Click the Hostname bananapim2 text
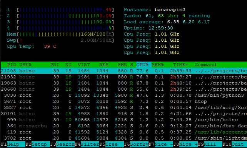 [x=154, y=10]
